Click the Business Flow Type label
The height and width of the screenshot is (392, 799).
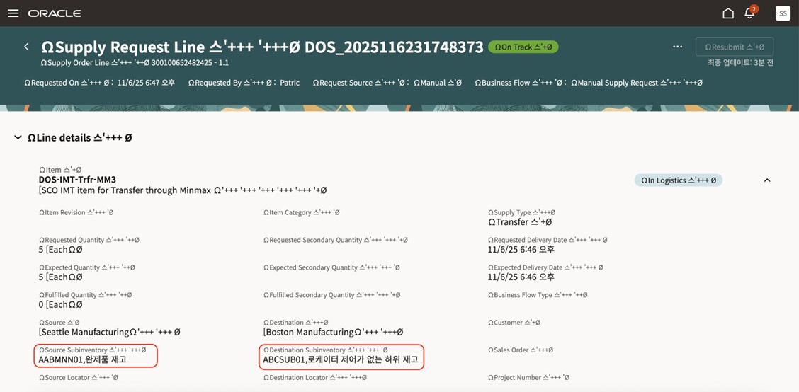538,295
